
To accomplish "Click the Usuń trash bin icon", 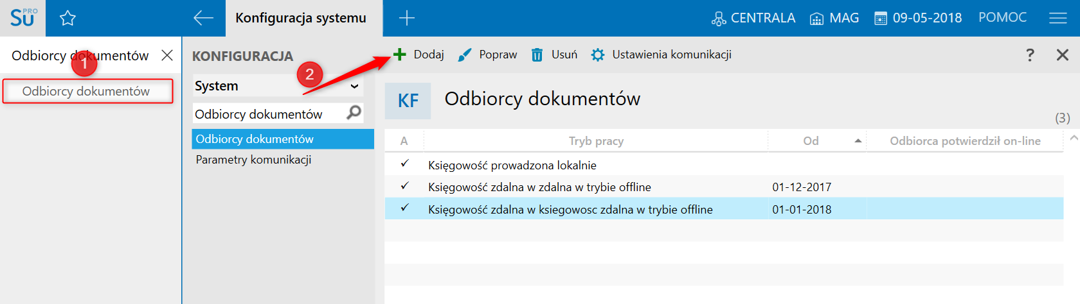I will click(x=537, y=55).
